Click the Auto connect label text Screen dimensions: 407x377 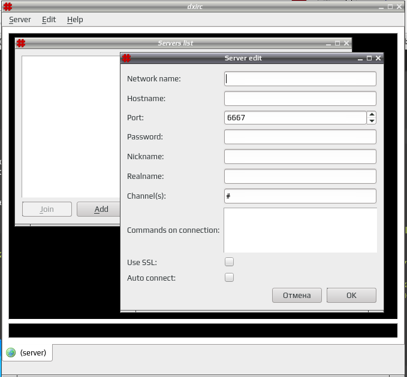[151, 278]
